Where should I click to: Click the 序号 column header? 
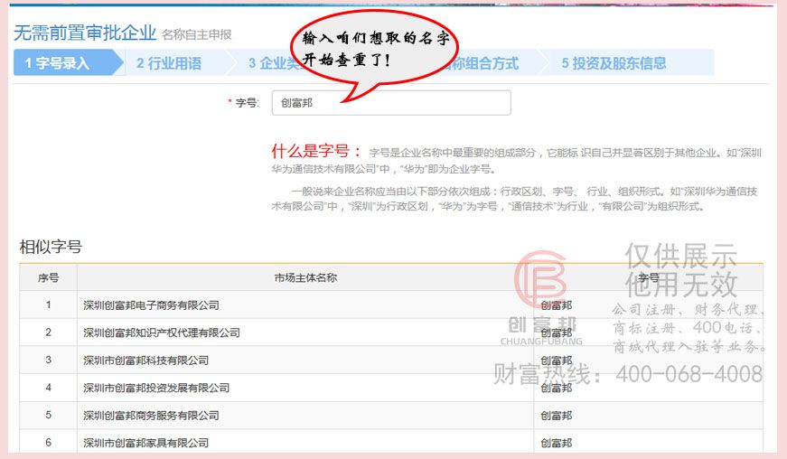pyautogui.click(x=48, y=277)
